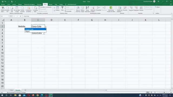Switch to the Vista tab

pyautogui.click(x=56, y=4)
